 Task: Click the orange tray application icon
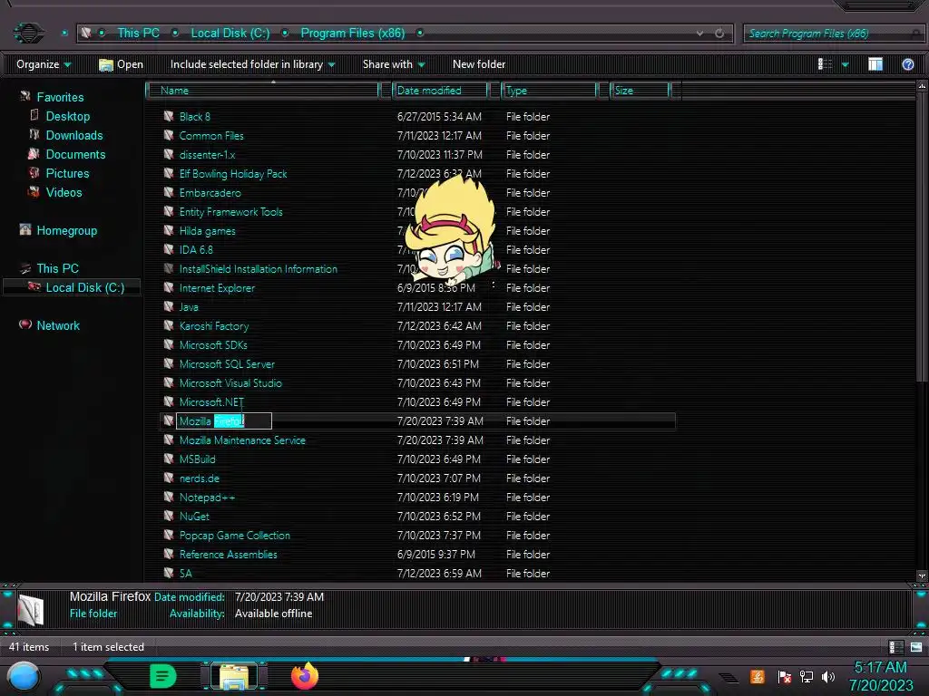click(x=758, y=676)
